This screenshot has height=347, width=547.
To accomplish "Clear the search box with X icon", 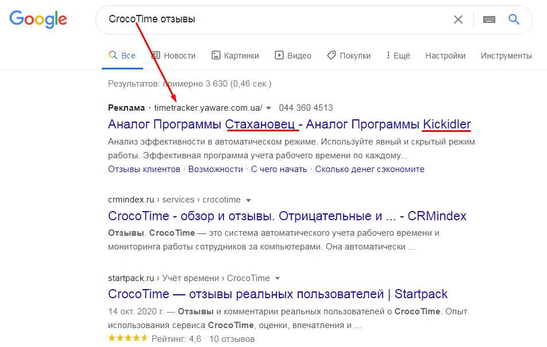I will click(x=458, y=20).
